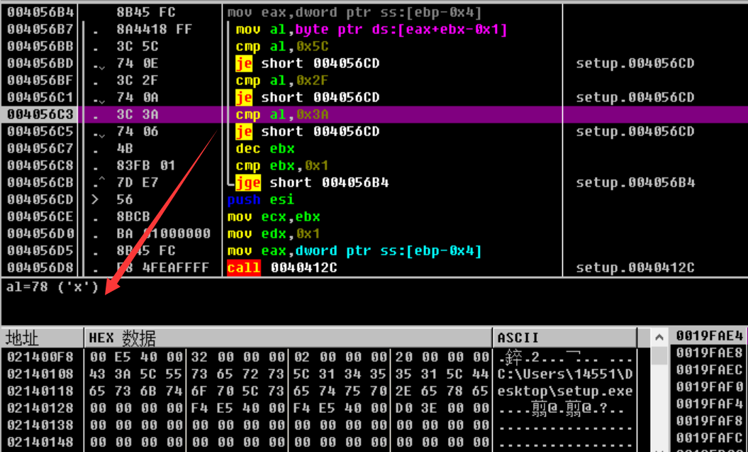
Task: Select stack address 0019FAE4
Action: [710, 336]
